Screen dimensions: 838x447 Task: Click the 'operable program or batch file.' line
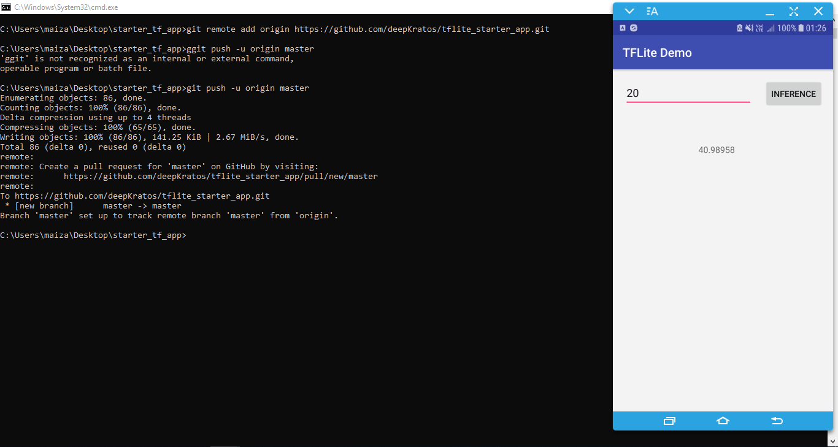tap(76, 69)
